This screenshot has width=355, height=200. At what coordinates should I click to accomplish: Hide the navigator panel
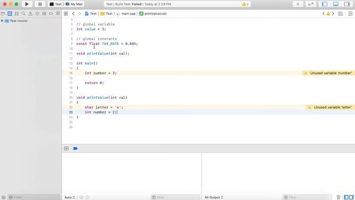pos(324,4)
